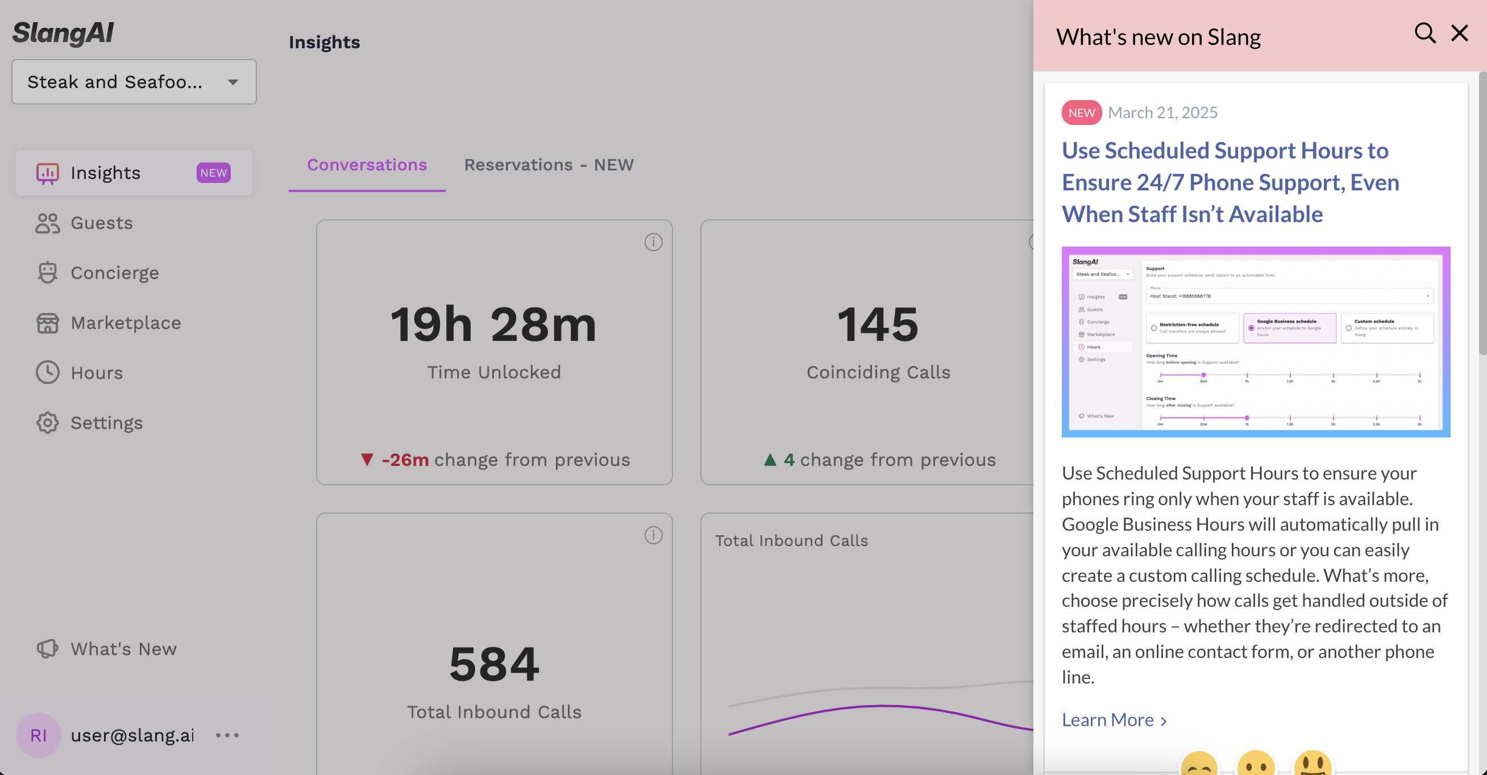Click the Total Inbound Calls chart title
This screenshot has height=775, width=1487.
pyautogui.click(x=791, y=541)
